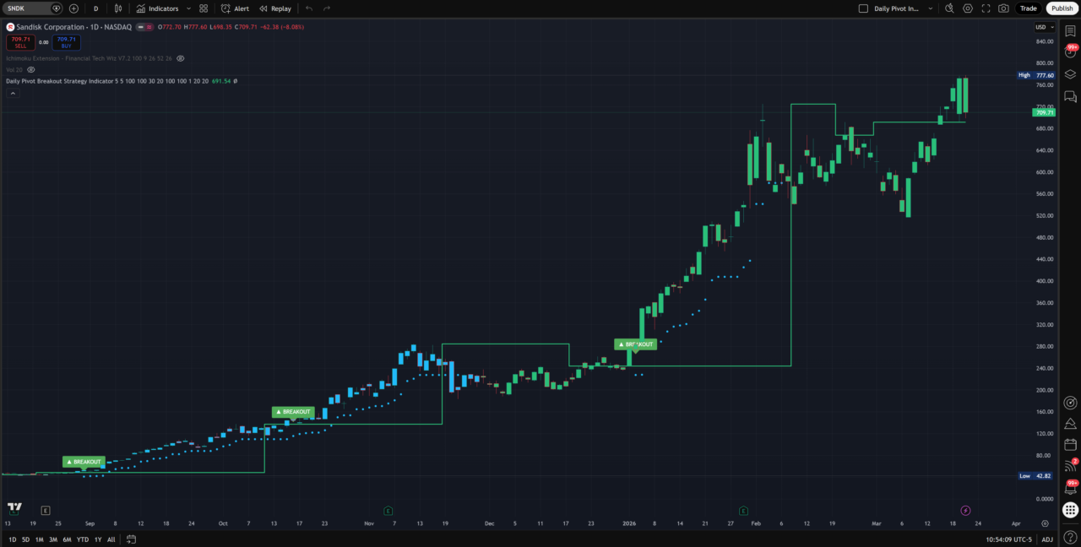This screenshot has height=547, width=1081.
Task: Open chart settings gear icon
Action: pos(968,8)
